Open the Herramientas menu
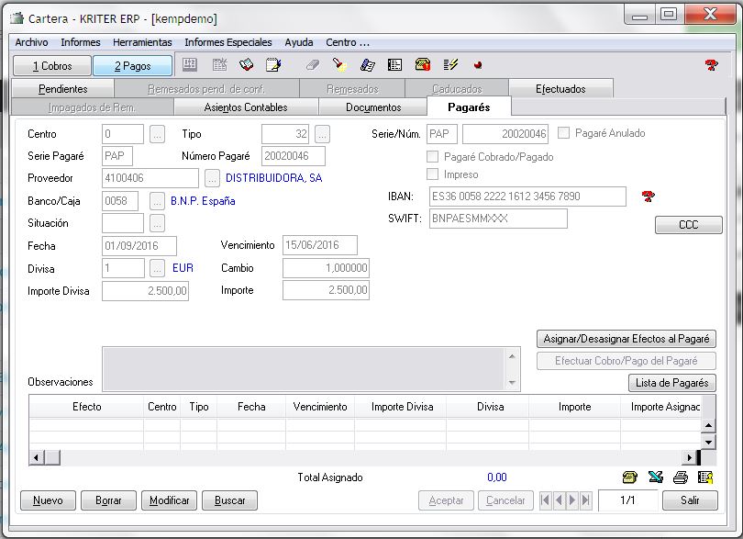Viewport: 743px width, 539px height. (142, 42)
